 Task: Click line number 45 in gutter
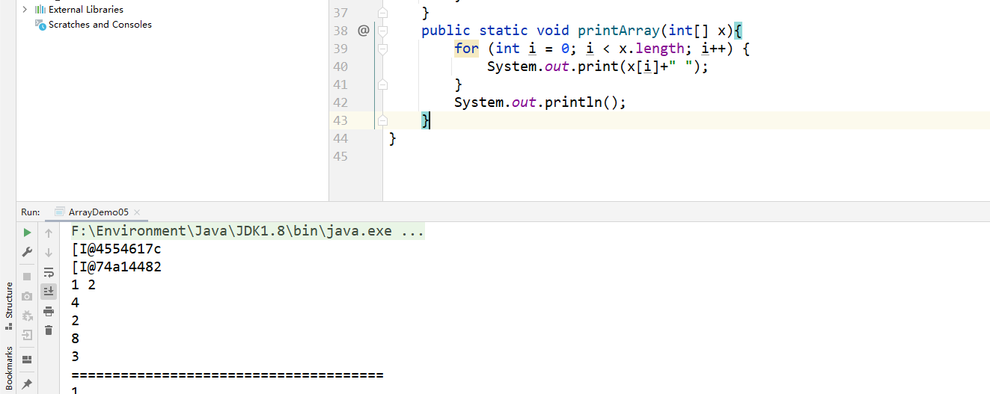pos(340,156)
